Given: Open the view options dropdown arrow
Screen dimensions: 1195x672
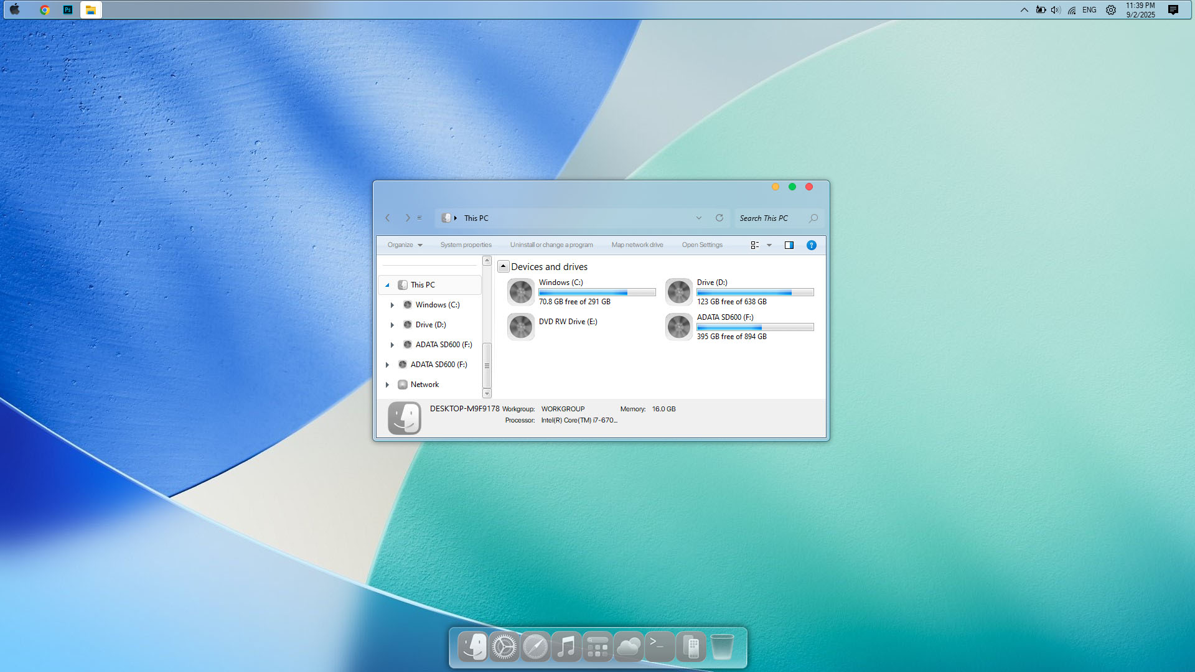Looking at the screenshot, I should point(769,245).
